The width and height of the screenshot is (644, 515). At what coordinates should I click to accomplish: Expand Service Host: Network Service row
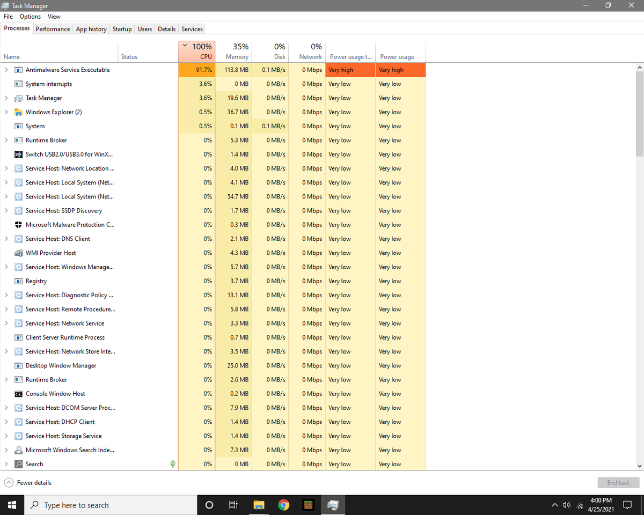pyautogui.click(x=6, y=323)
